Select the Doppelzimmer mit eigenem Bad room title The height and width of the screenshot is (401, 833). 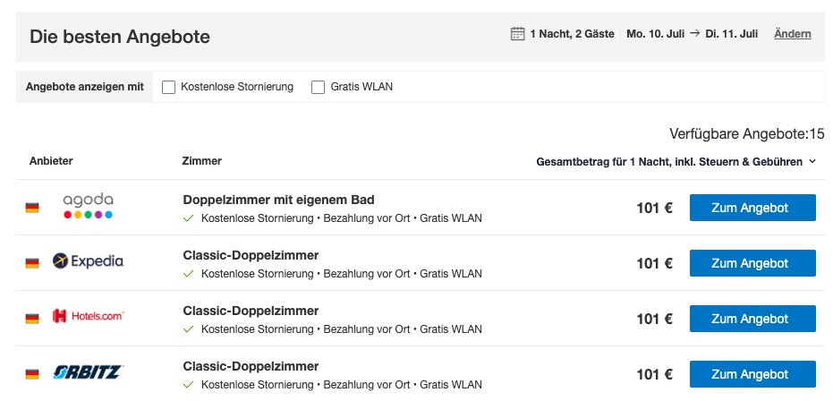(x=279, y=200)
